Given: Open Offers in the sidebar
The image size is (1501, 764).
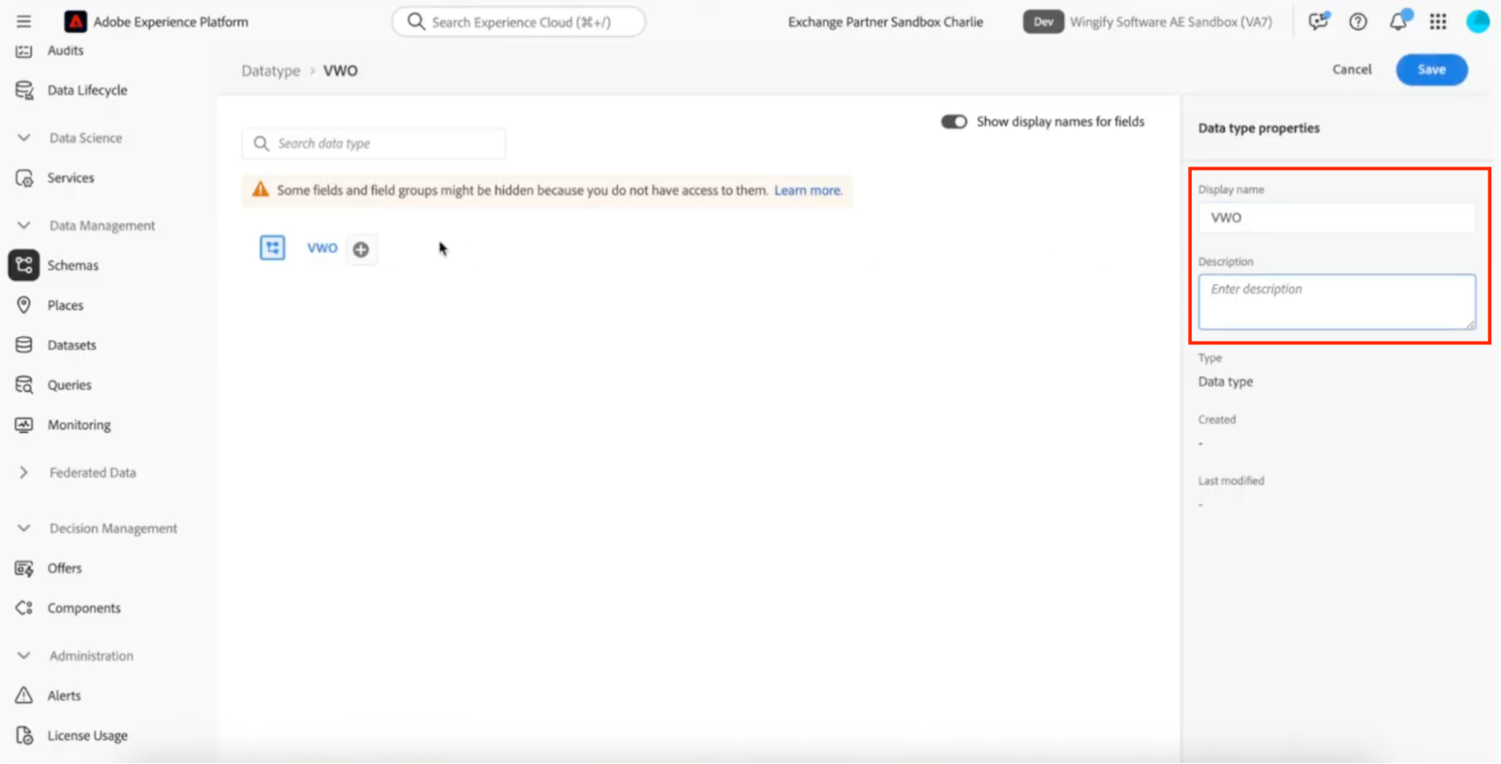Looking at the screenshot, I should coord(65,568).
